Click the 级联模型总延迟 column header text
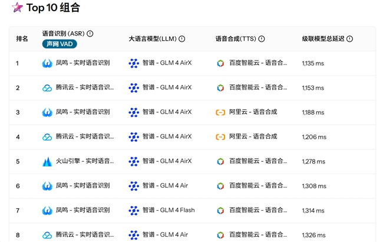Viewport: 383px width, 242px height. [x=323, y=39]
